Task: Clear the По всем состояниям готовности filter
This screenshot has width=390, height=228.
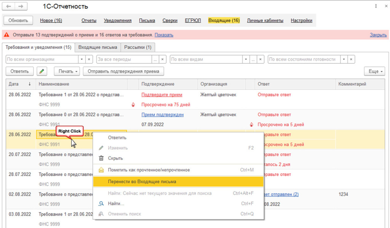Action: pyautogui.click(x=351, y=59)
